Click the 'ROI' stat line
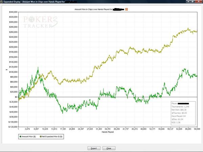The image size is (203, 152). pyautogui.click(x=176, y=122)
